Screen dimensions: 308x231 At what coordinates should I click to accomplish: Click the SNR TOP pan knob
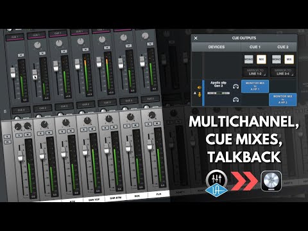pyautogui.click(x=87, y=121)
